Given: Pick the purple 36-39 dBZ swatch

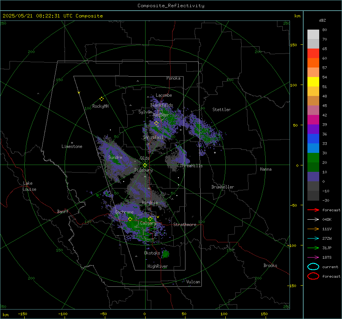Looking at the screenshot, I should (x=313, y=129).
